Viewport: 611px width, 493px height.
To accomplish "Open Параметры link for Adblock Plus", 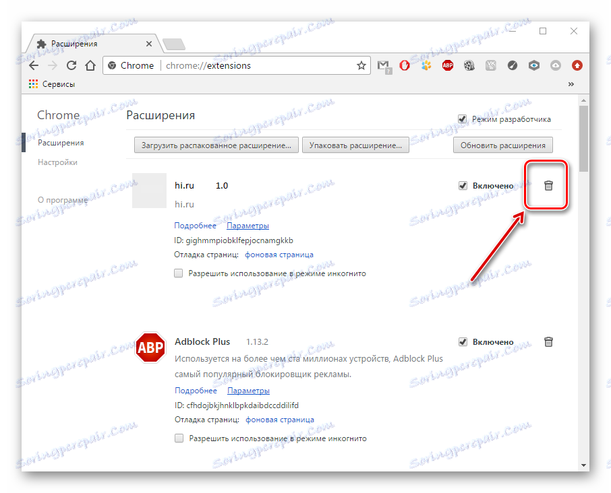I will (x=249, y=390).
